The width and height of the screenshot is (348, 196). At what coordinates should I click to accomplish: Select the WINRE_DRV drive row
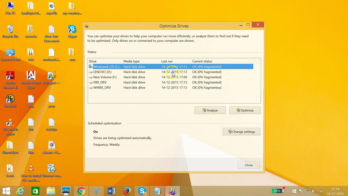point(171,88)
